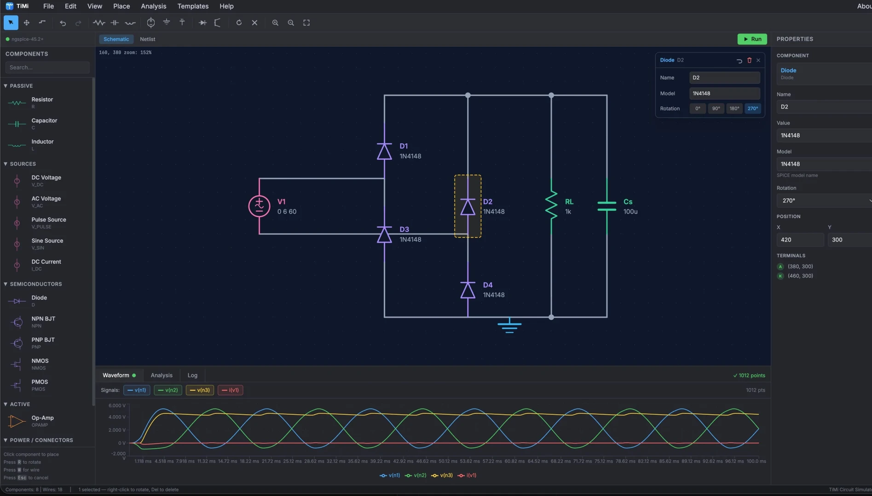The height and width of the screenshot is (496, 872).
Task: Place an inductor from the toolbar
Action: 130,23
